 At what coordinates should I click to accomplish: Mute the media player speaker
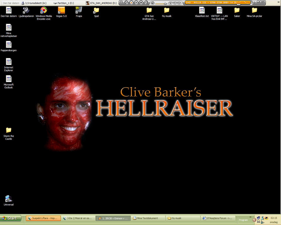tap(153, 3)
